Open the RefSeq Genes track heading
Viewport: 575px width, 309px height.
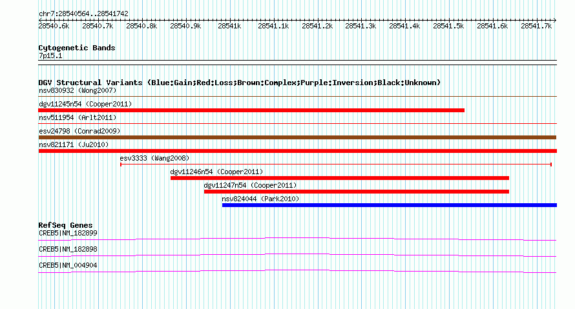pos(66,225)
